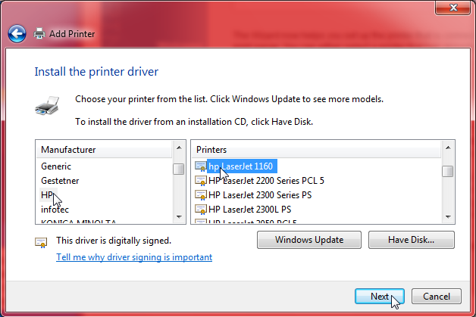Click the digitally signed certificate icon

[x=41, y=241]
